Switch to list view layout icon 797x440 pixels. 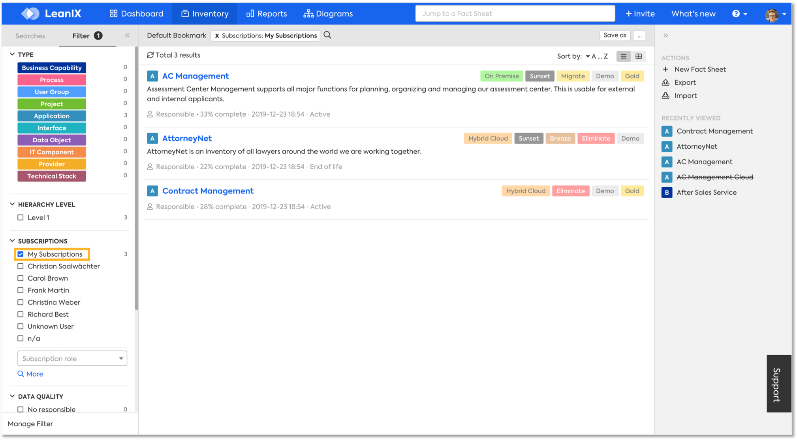coord(623,56)
